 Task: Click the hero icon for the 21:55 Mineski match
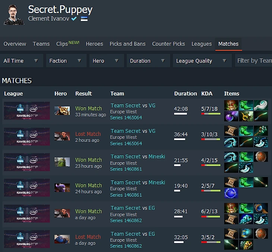tap(62, 162)
